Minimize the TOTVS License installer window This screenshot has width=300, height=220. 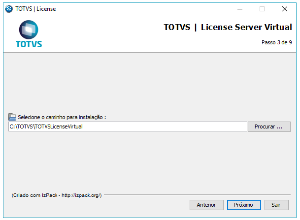pyautogui.click(x=239, y=8)
